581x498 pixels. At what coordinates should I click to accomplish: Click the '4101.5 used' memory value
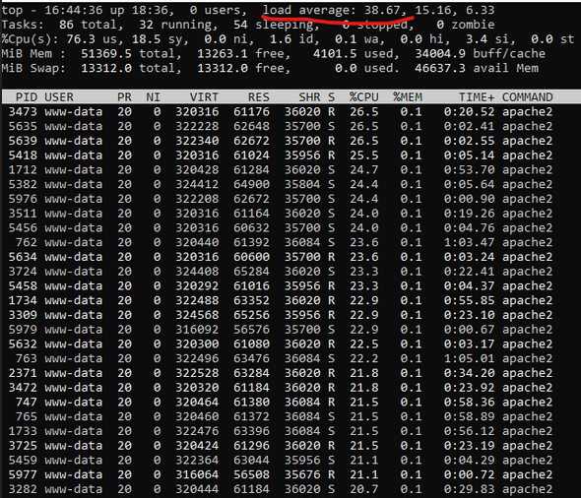[353, 54]
